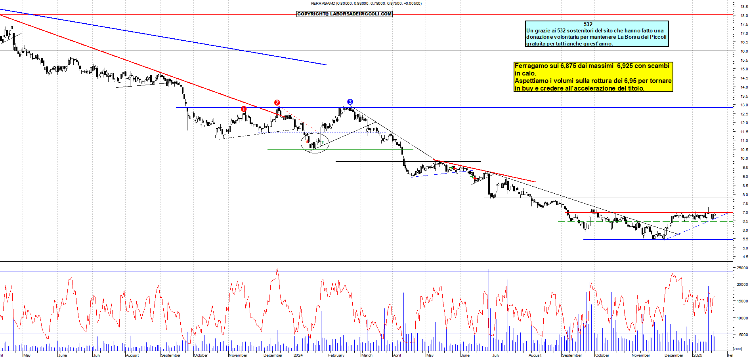Click the 8.0 price axis label

(745, 195)
